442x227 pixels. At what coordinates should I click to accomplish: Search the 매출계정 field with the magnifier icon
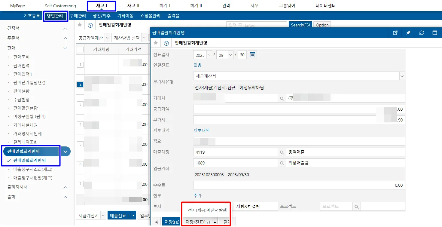pos(282,152)
